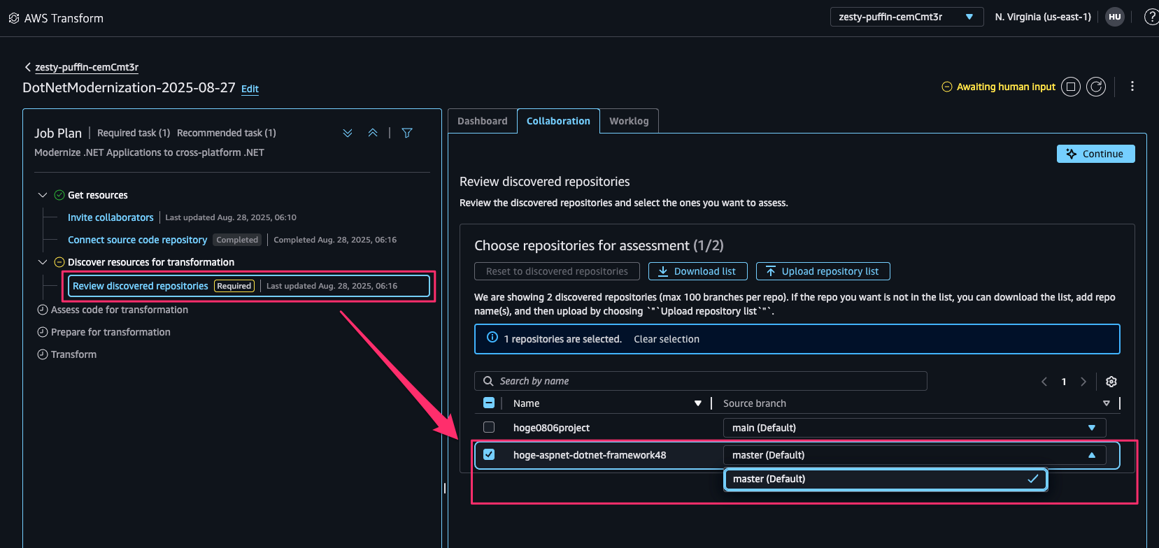Collapse all Job Plan tasks with the double-up chevron icon

373,133
